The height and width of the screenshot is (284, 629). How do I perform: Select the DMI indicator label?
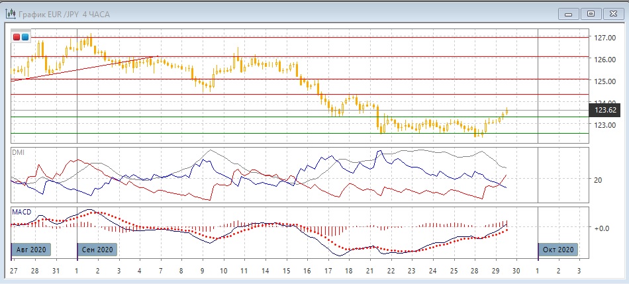click(19, 153)
